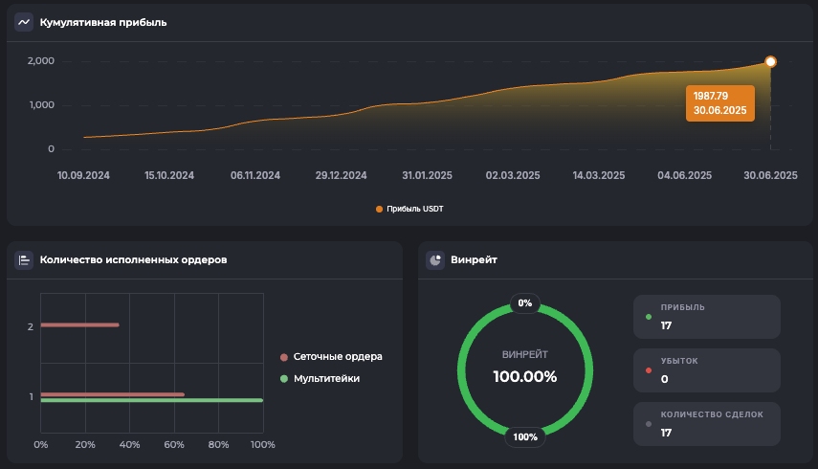This screenshot has width=818, height=469.
Task: Click the orange tooltip showing 1987.79
Action: click(x=720, y=103)
